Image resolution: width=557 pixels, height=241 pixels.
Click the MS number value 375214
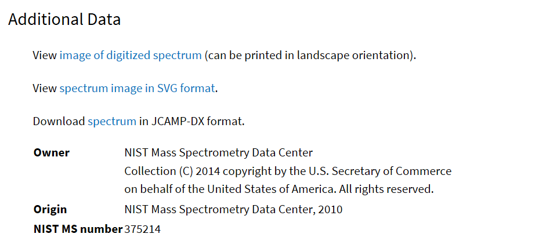(x=142, y=229)
